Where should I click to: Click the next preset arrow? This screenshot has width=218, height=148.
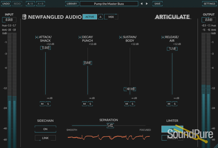[x=147, y=3]
